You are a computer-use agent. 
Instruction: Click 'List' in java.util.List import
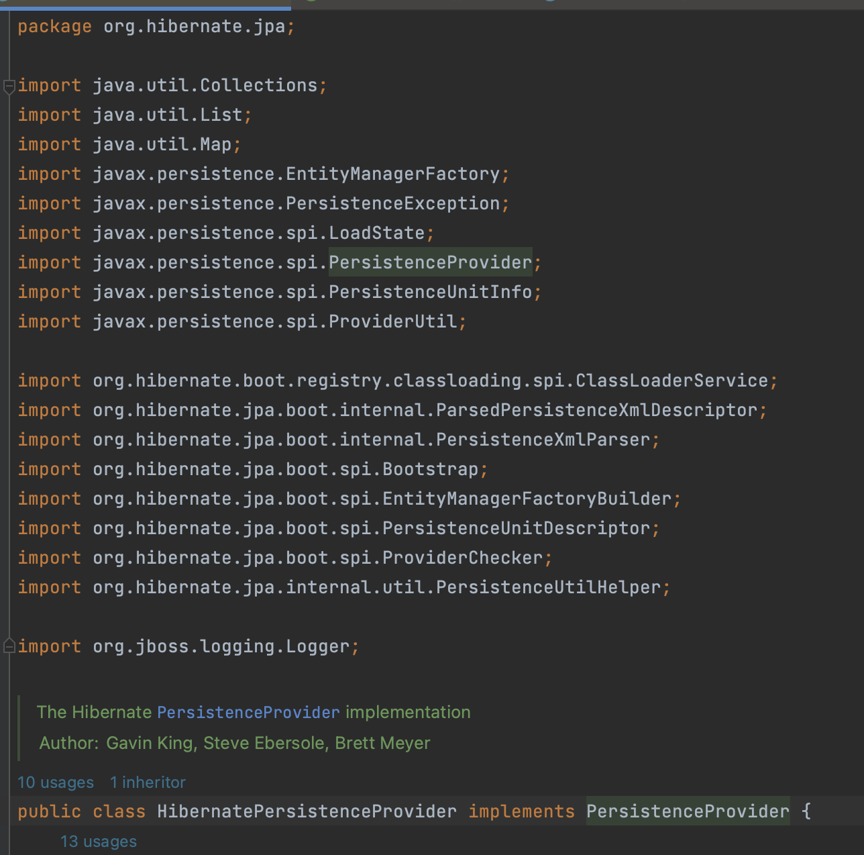coord(221,115)
